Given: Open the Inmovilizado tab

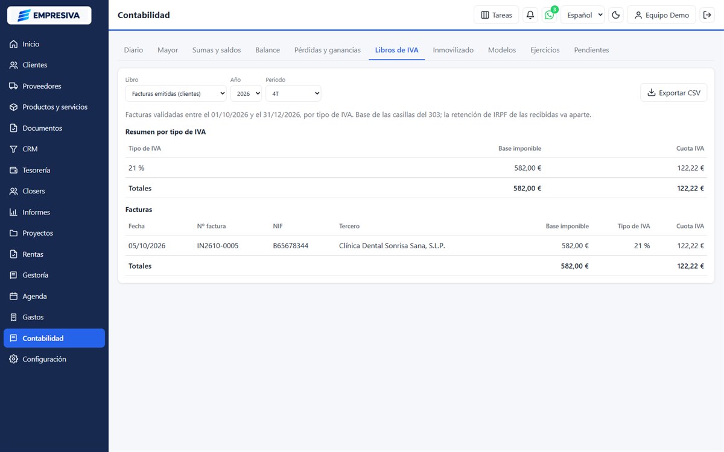Looking at the screenshot, I should (x=453, y=50).
